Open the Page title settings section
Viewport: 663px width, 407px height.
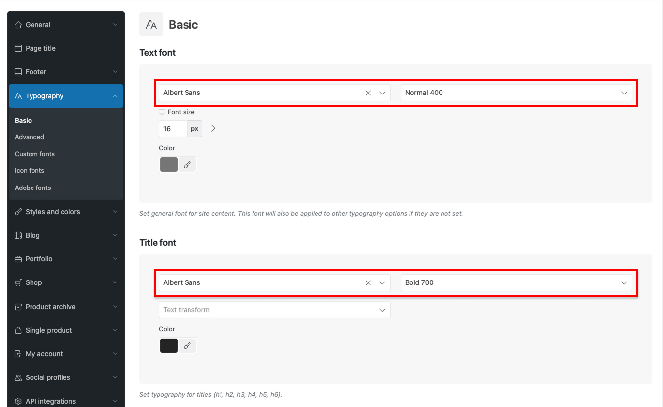40,48
